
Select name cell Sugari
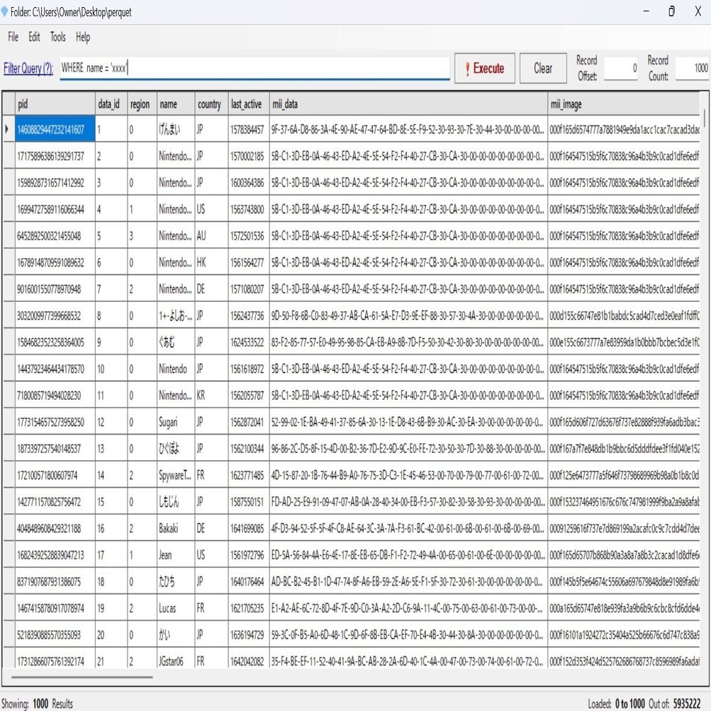point(176,422)
